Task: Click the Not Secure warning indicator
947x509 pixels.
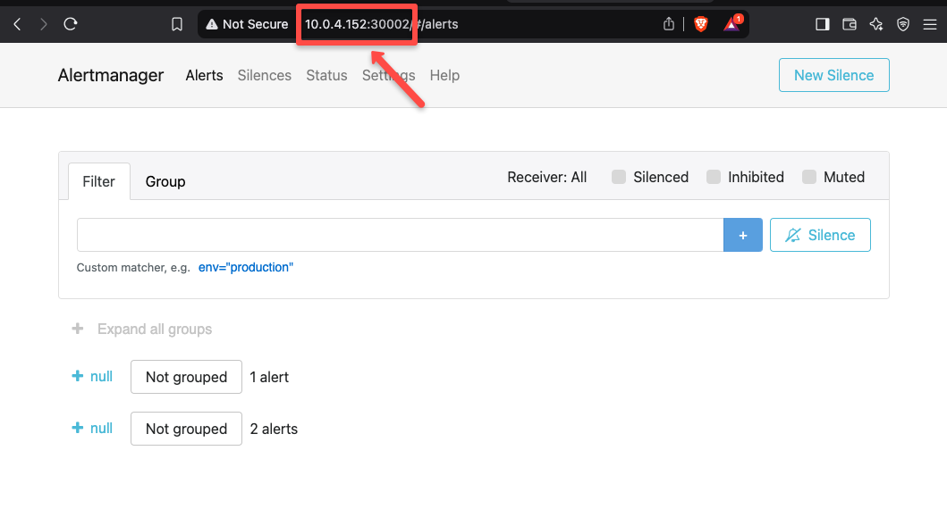Action: coord(247,24)
